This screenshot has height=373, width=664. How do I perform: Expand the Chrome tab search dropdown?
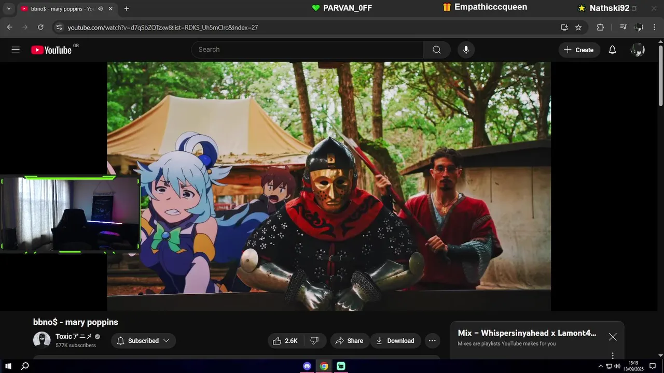coord(8,9)
